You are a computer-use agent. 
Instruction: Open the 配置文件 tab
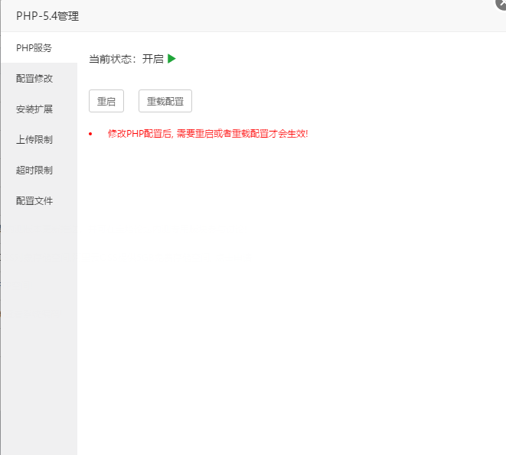39,201
